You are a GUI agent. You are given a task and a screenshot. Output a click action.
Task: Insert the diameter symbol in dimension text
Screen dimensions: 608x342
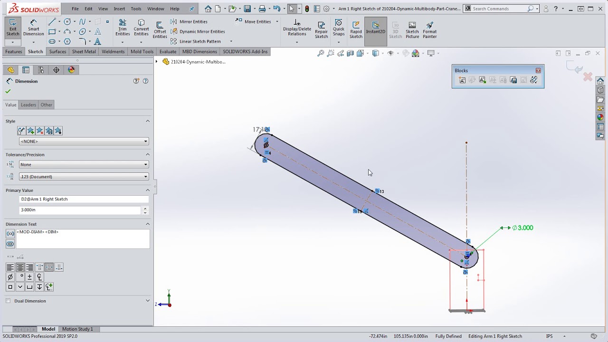(10, 277)
